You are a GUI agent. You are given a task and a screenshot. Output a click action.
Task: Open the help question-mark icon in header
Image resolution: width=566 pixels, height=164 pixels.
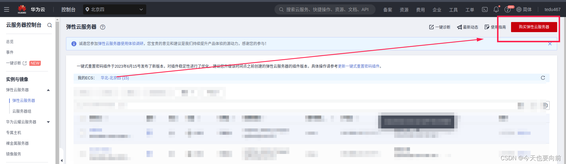[x=508, y=9]
